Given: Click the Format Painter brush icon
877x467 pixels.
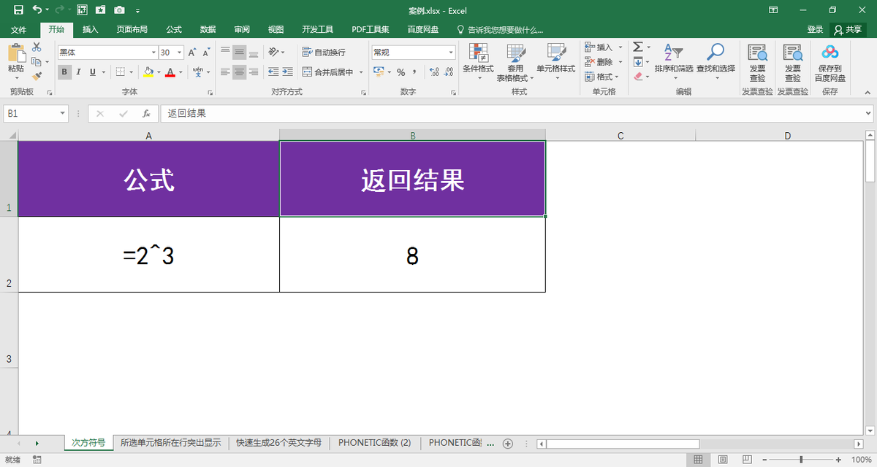Looking at the screenshot, I should point(37,75).
